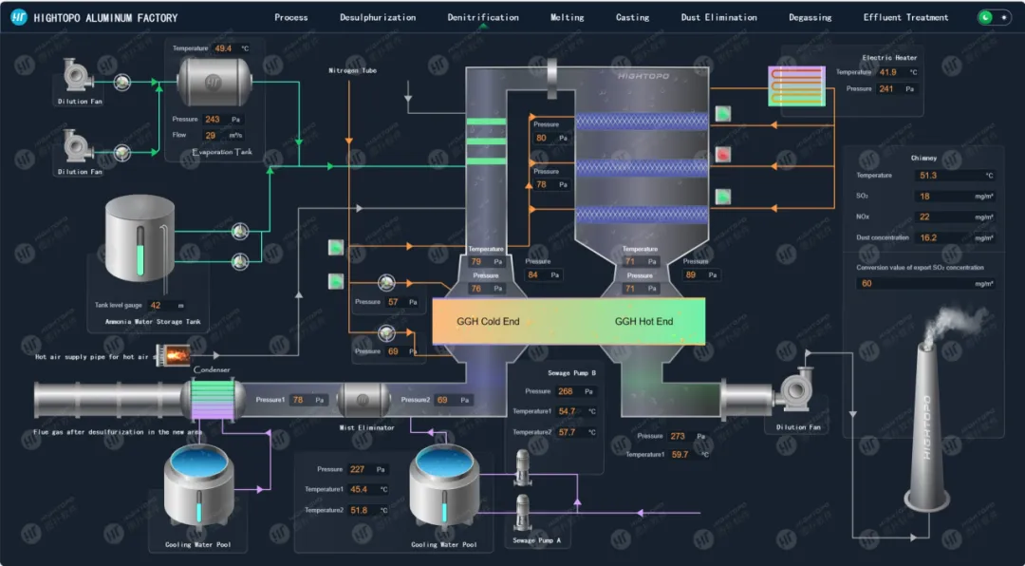The height and width of the screenshot is (566, 1025).
Task: Click the GGH Cold End label
Action: click(x=488, y=321)
